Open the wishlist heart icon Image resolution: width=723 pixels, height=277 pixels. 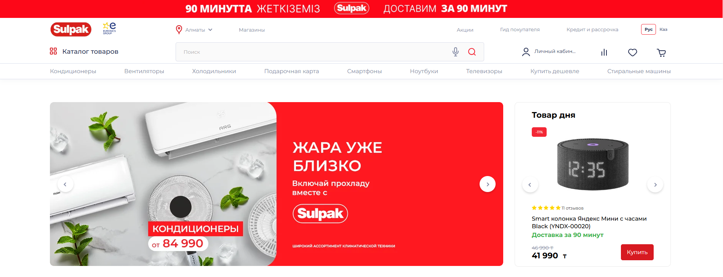[633, 53]
